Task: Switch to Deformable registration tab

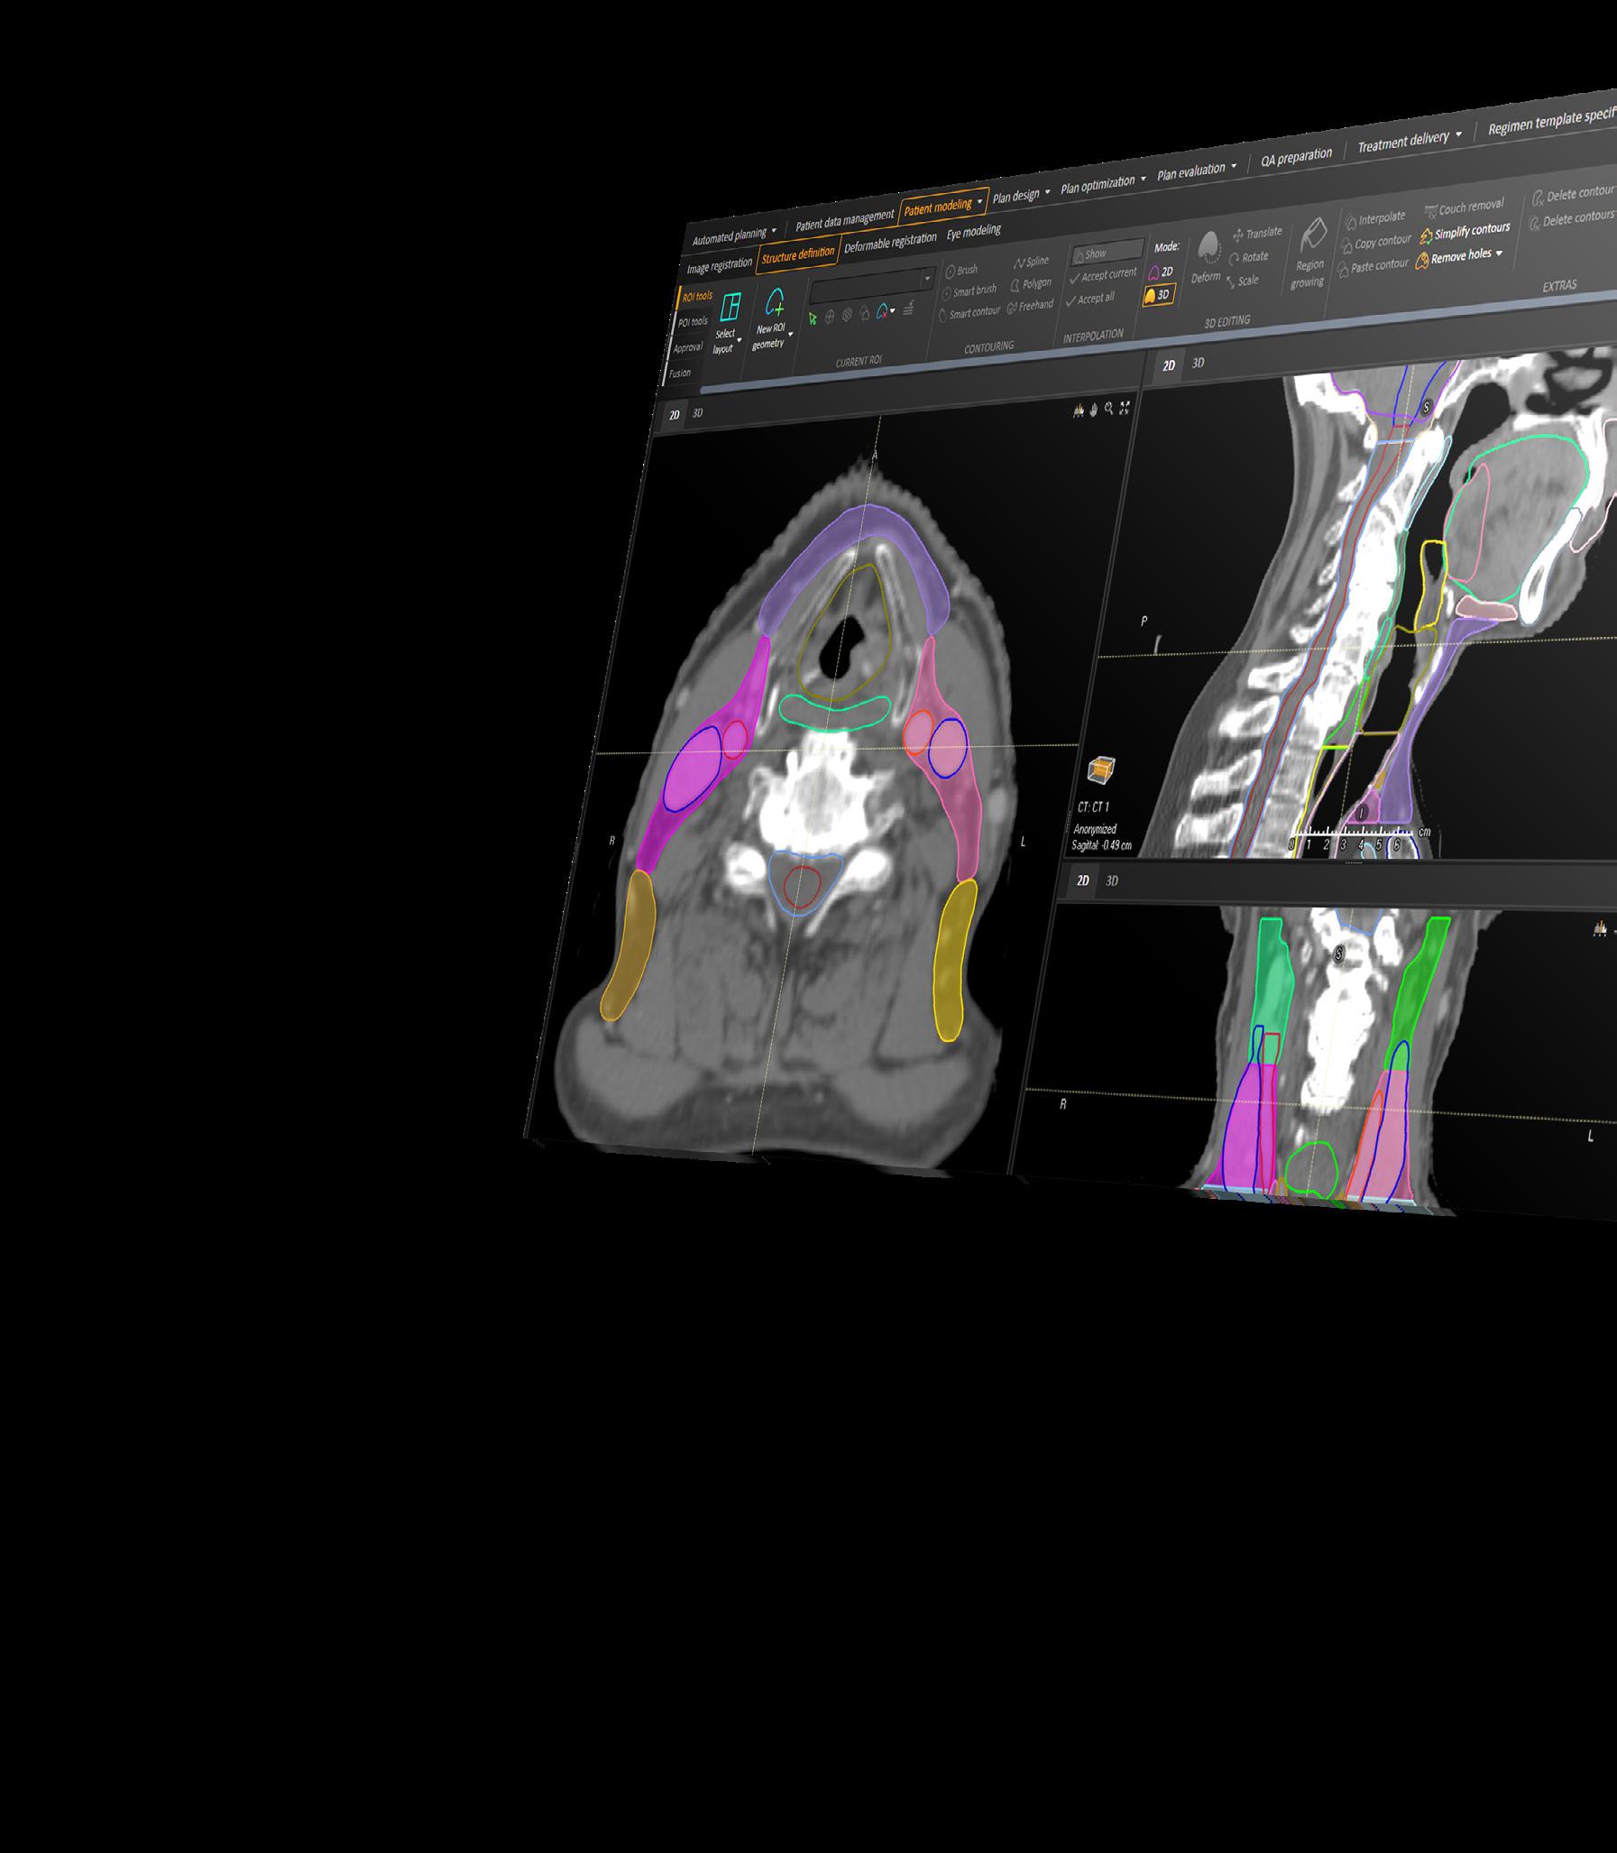Action: point(891,243)
